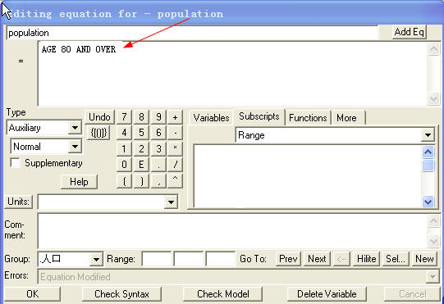This screenshot has height=304, width=444.
Task: Click keypad digit 2
Action: tap(141, 149)
